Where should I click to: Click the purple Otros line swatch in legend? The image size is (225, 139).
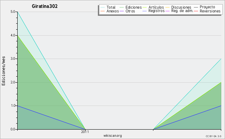121,11
